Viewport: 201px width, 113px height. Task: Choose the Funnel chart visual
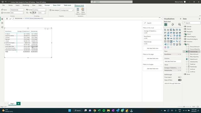(x=168, y=35)
